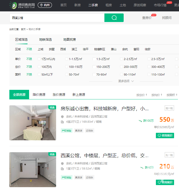Open 租房 in the top navigation
Image resolution: width=179 pixels, height=190 pixels.
tap(109, 5)
